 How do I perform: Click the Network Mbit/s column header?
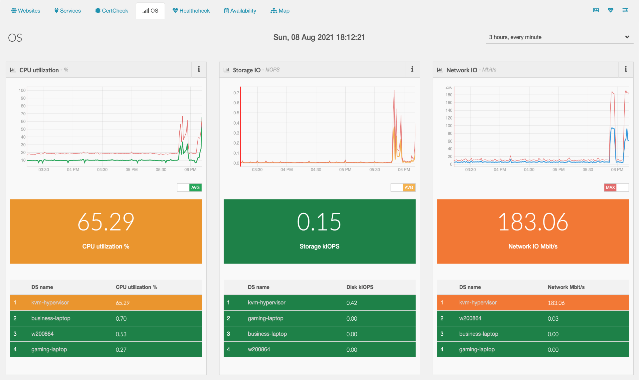566,287
